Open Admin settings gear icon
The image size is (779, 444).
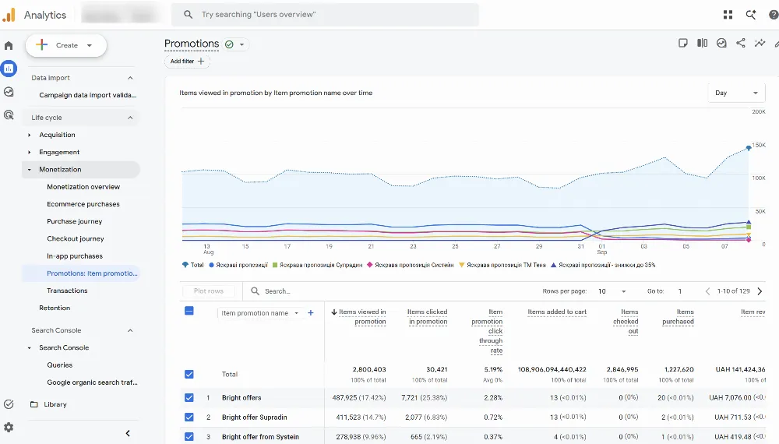click(9, 427)
